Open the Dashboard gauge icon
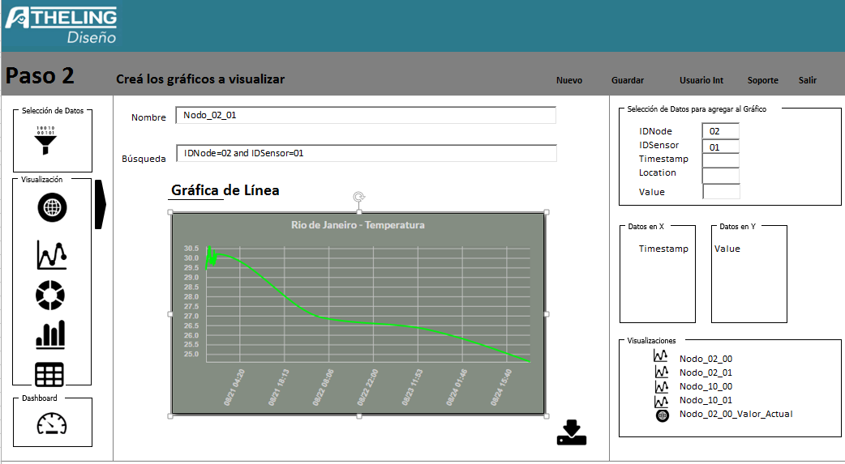Viewport: 845px width, 464px height. click(x=52, y=424)
